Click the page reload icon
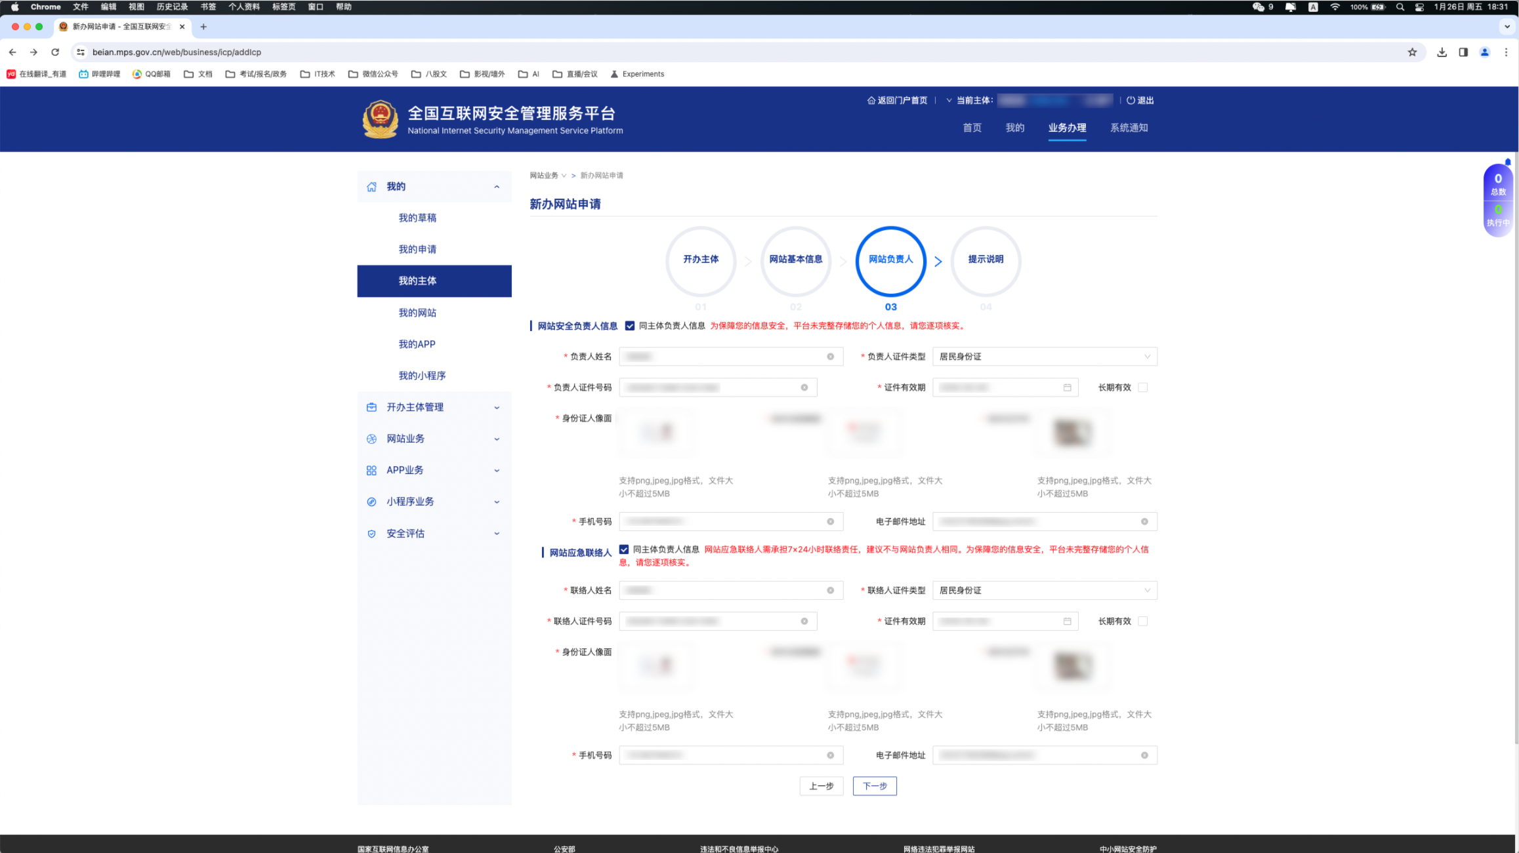The height and width of the screenshot is (853, 1519). (55, 52)
